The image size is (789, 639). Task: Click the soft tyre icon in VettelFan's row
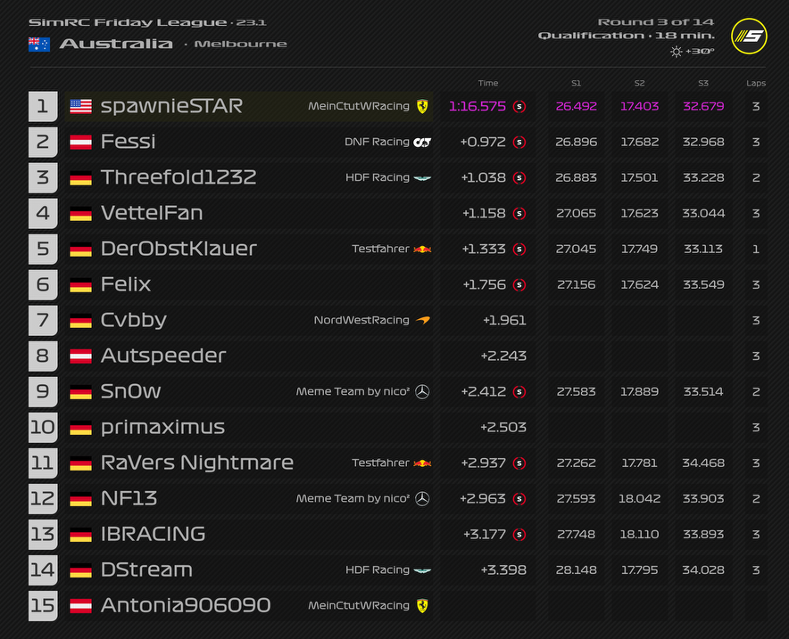(x=519, y=213)
